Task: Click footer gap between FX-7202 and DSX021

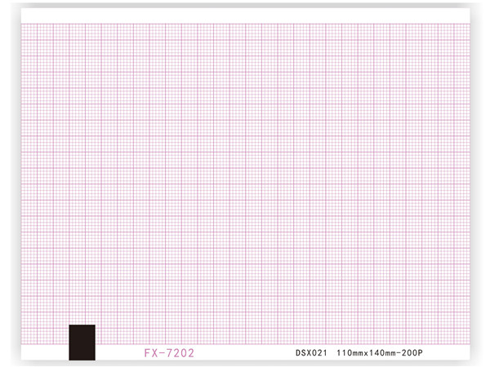Action: coord(245,353)
